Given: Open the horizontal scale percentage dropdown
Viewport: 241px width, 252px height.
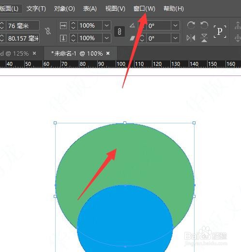Looking at the screenshot, I should point(106,26).
